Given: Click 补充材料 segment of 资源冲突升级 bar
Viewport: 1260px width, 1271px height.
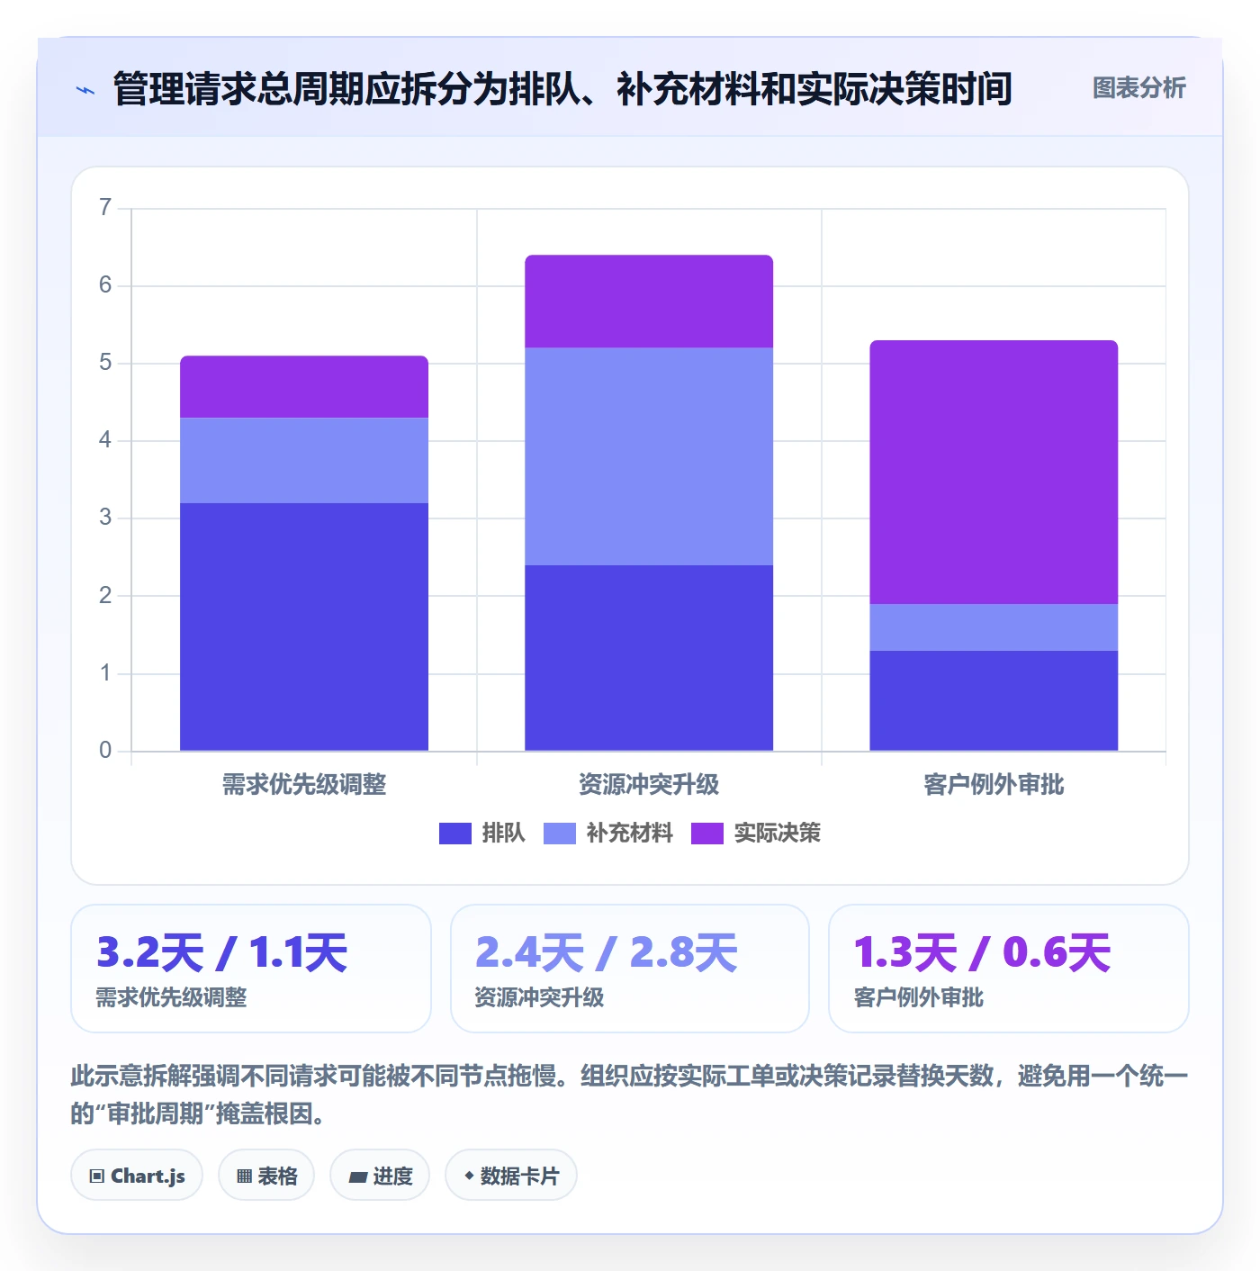Looking at the screenshot, I should pos(649,456).
